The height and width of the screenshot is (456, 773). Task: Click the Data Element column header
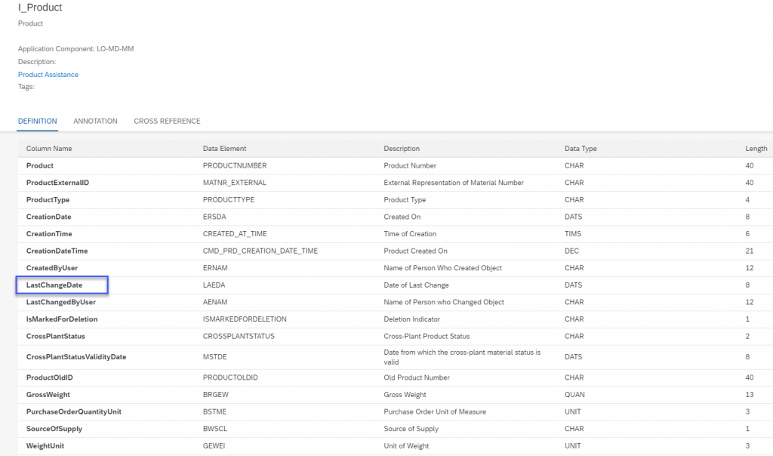[x=224, y=149]
